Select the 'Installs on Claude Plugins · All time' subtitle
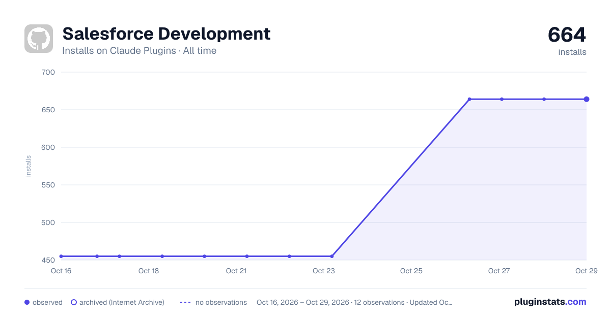611x320 pixels. pyautogui.click(x=139, y=51)
